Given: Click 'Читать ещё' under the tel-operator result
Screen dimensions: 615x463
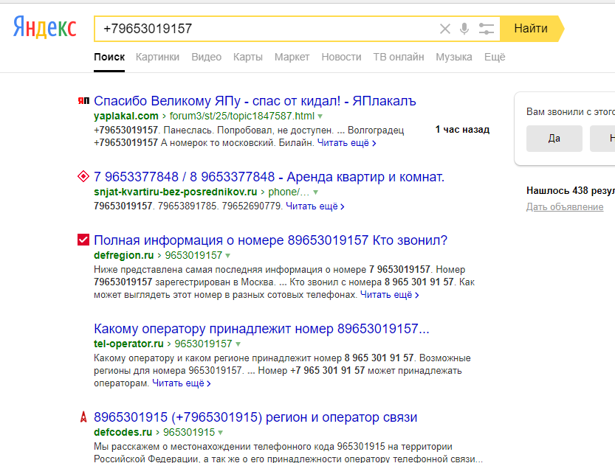Looking at the screenshot, I should click(181, 383).
